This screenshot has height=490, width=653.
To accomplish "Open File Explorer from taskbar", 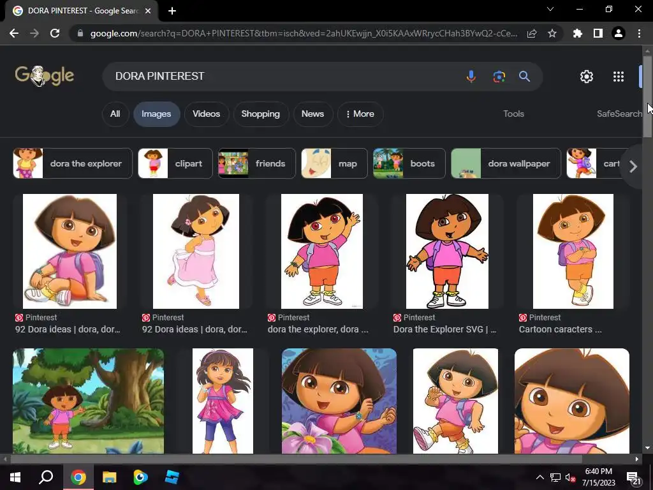I will click(x=110, y=477).
